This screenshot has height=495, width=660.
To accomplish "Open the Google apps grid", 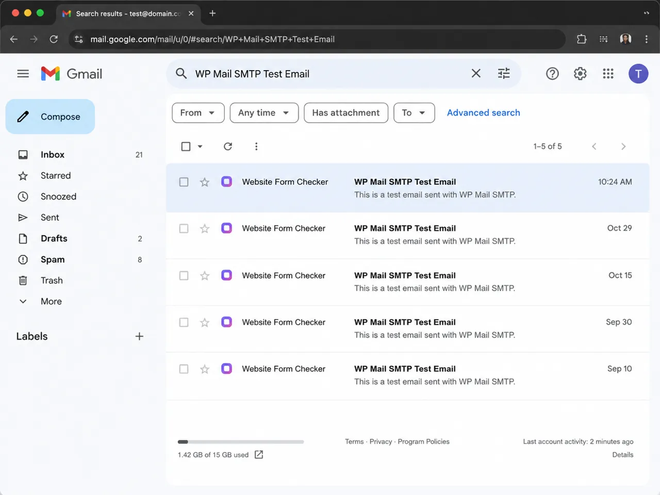I will (608, 74).
